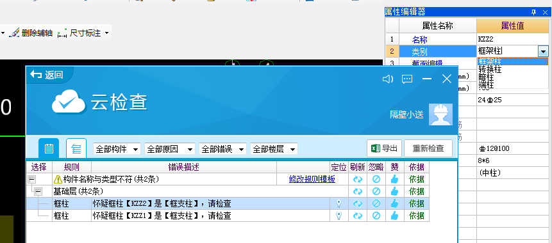Switch to list view icon in filter bar
This screenshot has height=243, width=552.
tap(49, 148)
